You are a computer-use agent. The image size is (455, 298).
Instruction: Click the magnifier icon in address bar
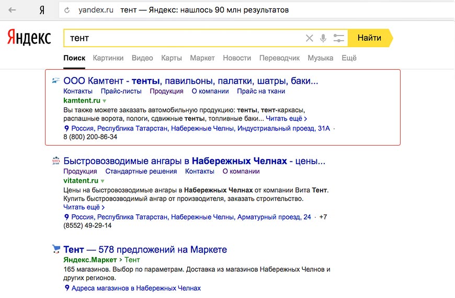[67, 10]
